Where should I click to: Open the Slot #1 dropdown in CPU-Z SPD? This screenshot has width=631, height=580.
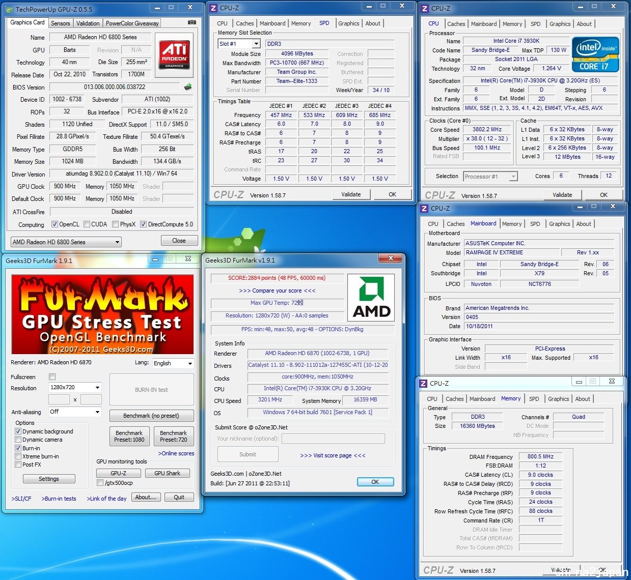point(239,44)
